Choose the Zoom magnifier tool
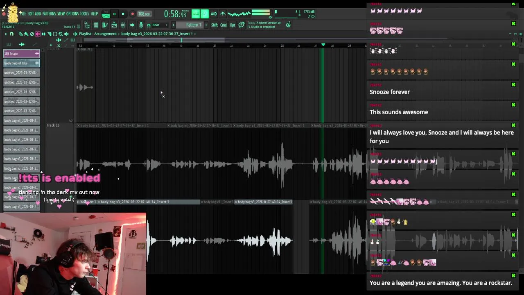 pyautogui.click(x=61, y=34)
